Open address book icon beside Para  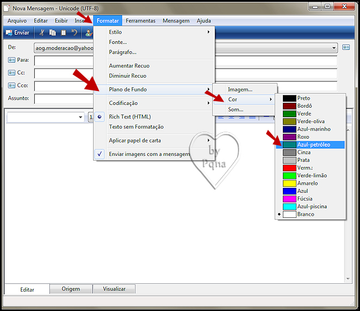tap(12, 60)
